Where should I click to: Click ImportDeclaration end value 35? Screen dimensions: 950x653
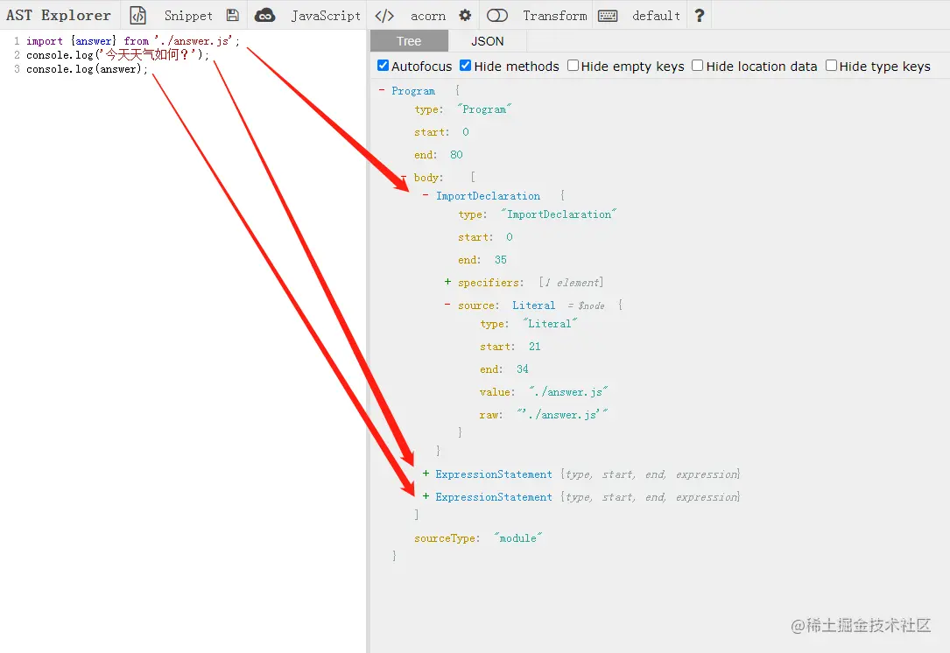(x=501, y=260)
